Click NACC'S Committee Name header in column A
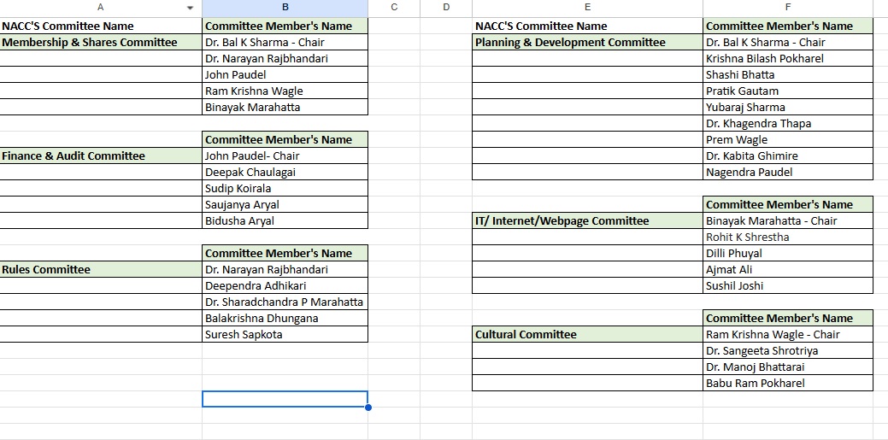The width and height of the screenshot is (888, 440). (x=101, y=26)
